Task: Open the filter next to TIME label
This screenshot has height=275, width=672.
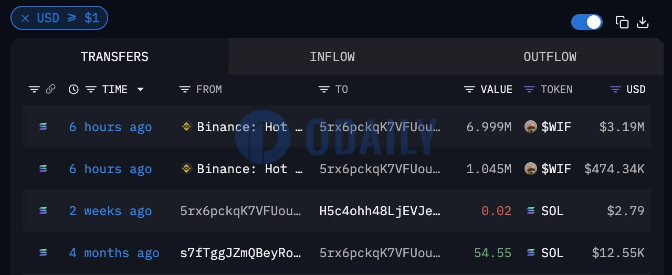Action: pyautogui.click(x=91, y=90)
